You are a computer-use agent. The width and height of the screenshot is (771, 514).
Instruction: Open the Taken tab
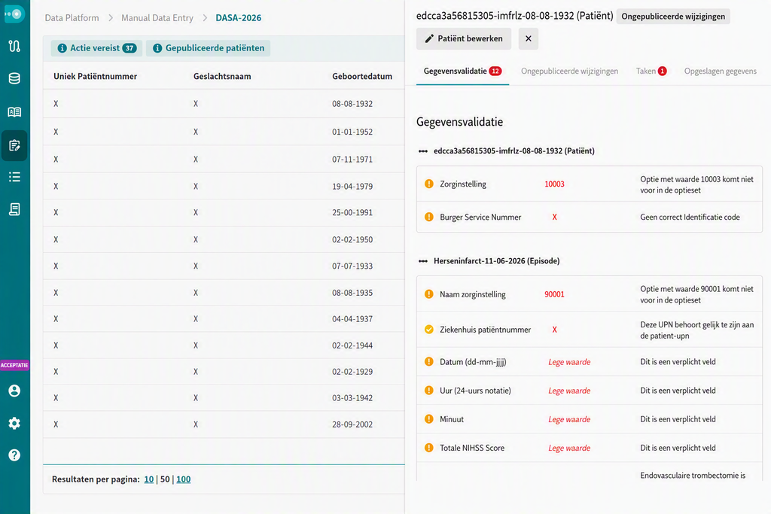point(651,71)
